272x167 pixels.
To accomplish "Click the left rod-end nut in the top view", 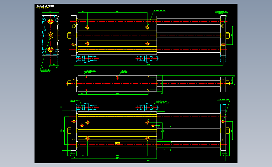I will pos(69,35).
